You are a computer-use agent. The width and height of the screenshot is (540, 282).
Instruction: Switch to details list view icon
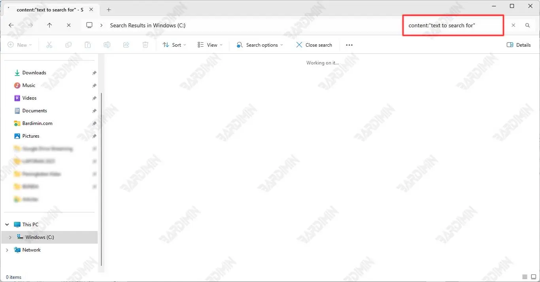525,277
